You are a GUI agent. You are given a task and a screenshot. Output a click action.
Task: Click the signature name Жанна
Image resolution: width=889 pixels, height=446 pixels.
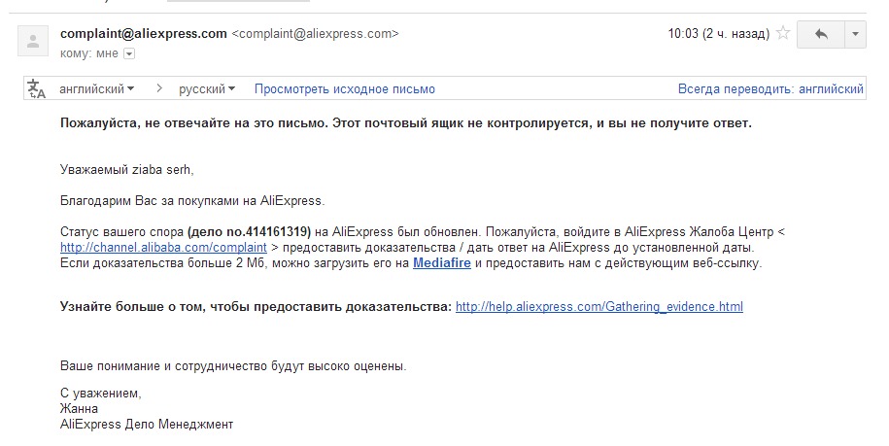[79, 409]
